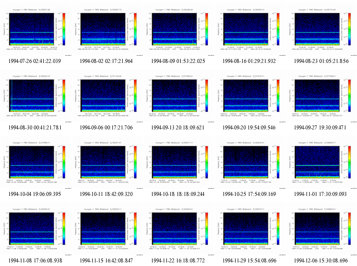Click the color scale bar of 1994-07-26 plot
357x266 pixels.
[64, 29]
